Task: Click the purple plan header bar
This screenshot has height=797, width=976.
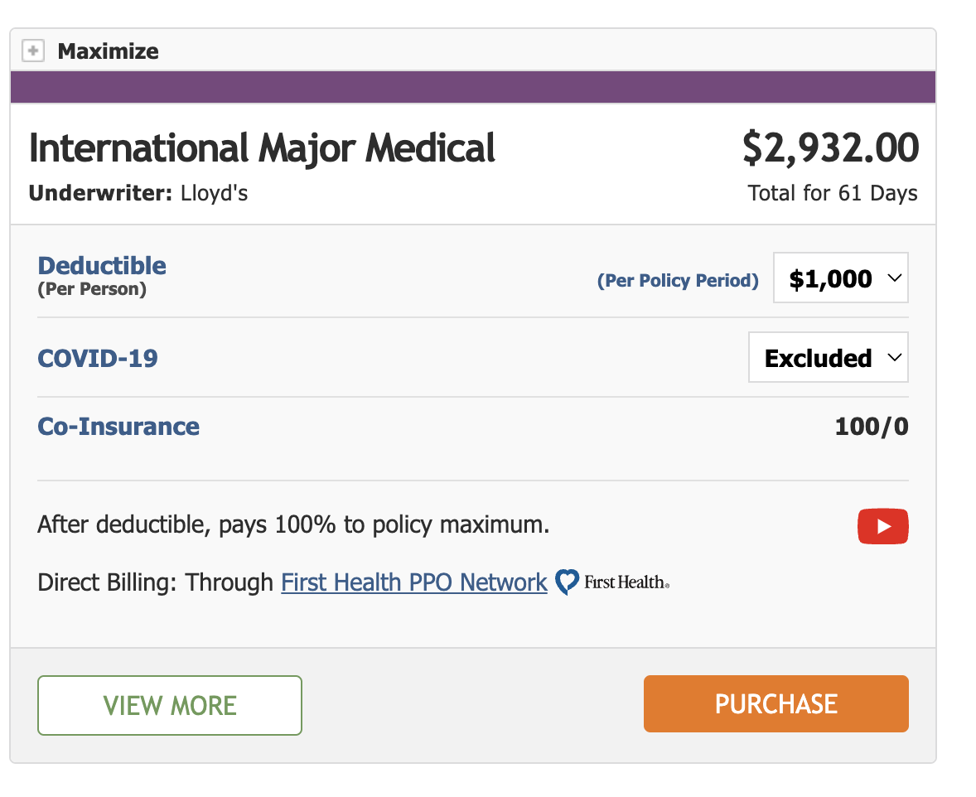Action: click(472, 87)
